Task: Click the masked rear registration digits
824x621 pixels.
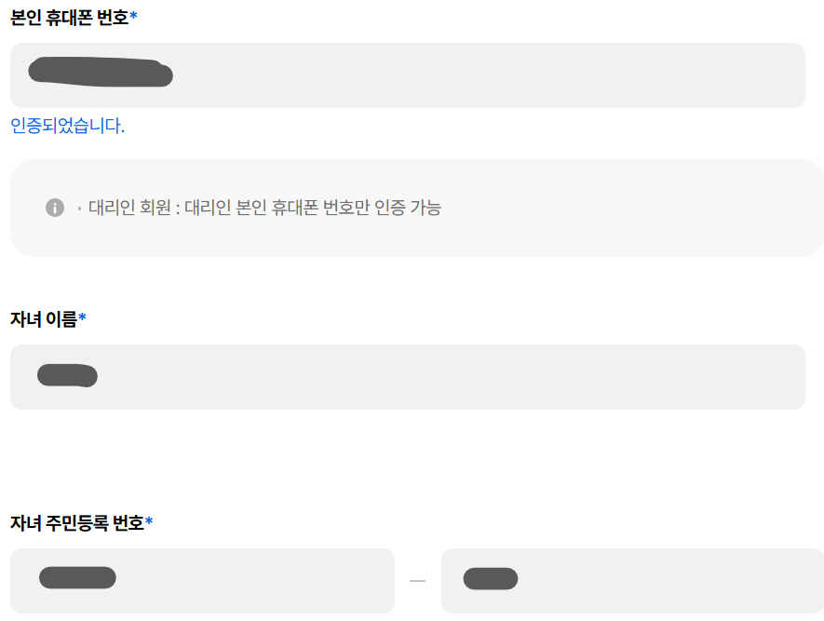Action: tap(491, 577)
